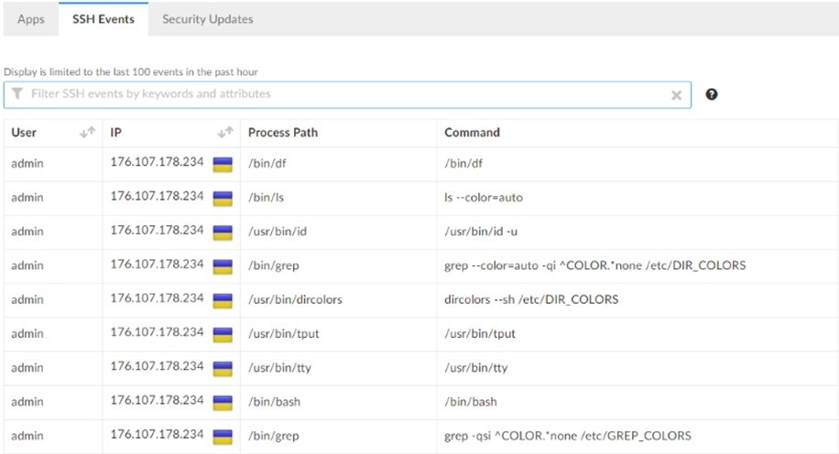
Task: Select the dircolors --sh /etc/DIR_COLORS command
Action: (530, 300)
